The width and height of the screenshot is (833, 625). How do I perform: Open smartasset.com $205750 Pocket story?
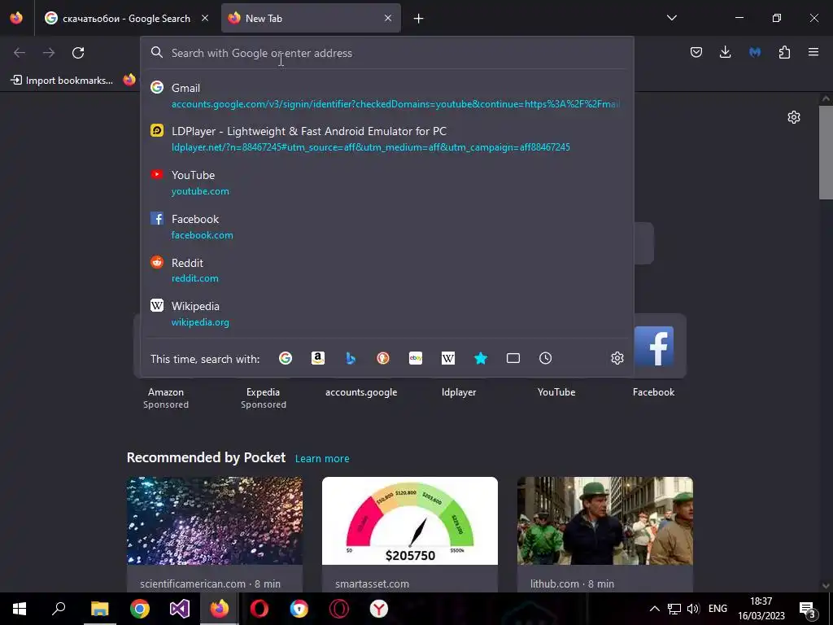(x=410, y=535)
